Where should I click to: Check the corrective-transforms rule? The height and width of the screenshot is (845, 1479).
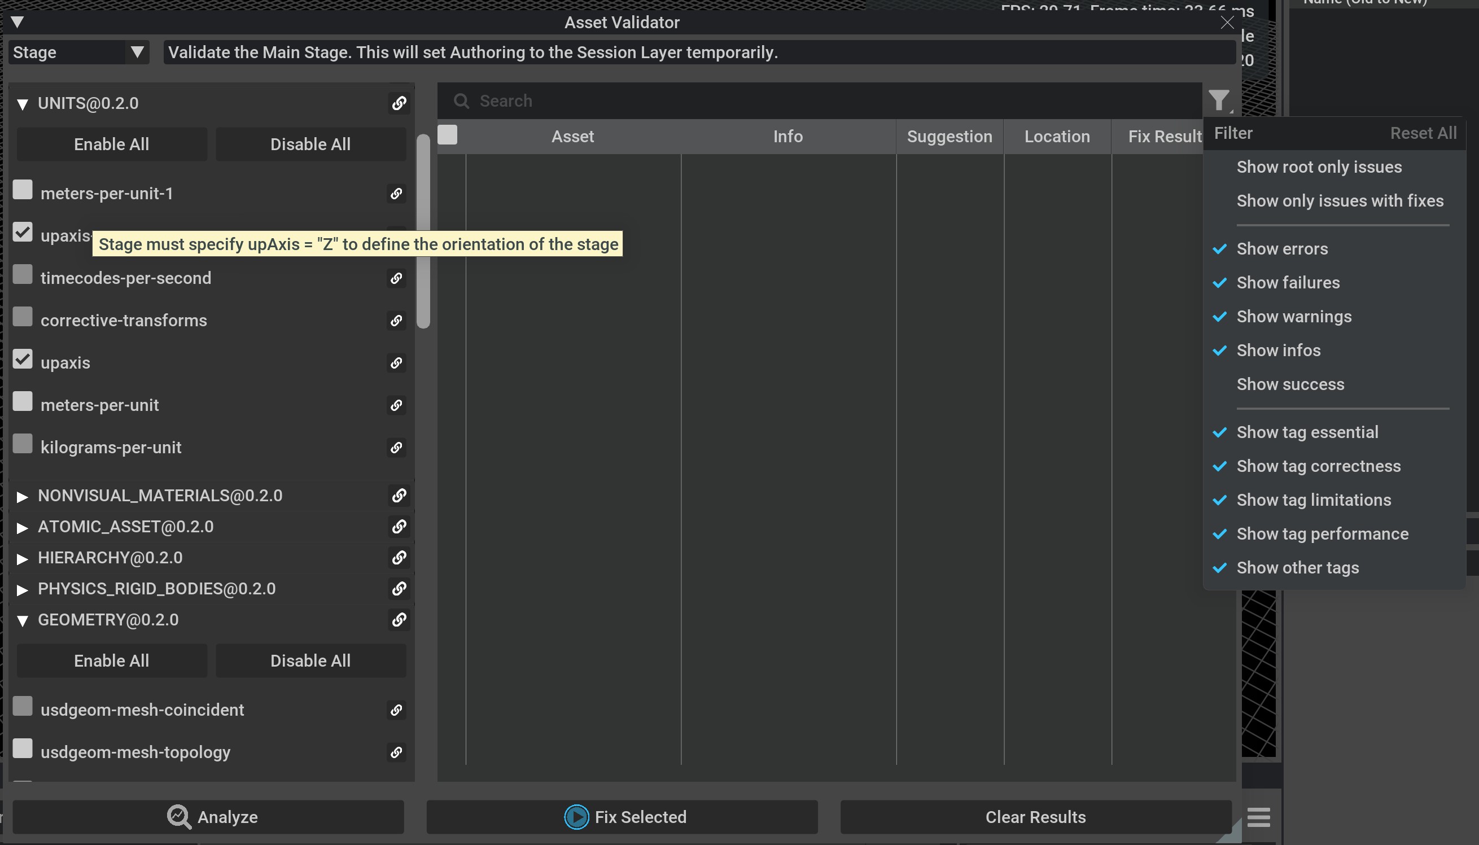pos(23,317)
